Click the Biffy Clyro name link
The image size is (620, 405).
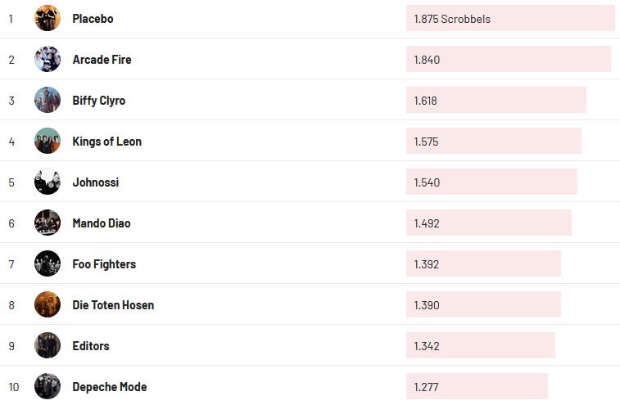(x=98, y=100)
